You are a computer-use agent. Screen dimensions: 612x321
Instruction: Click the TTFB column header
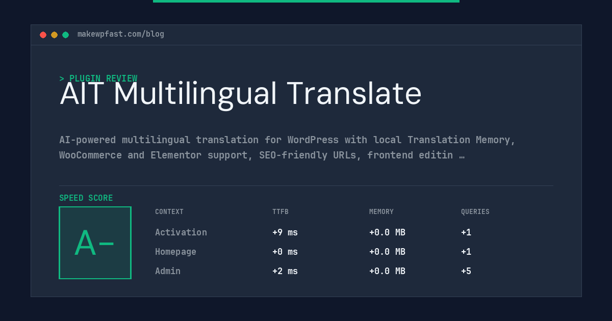click(x=280, y=212)
